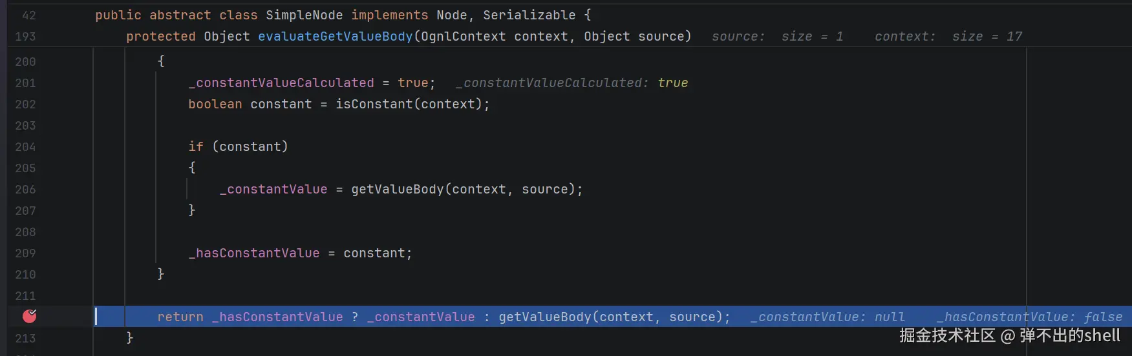Select line number 206 in gutter
Image resolution: width=1132 pixels, height=356 pixels.
tap(25, 190)
